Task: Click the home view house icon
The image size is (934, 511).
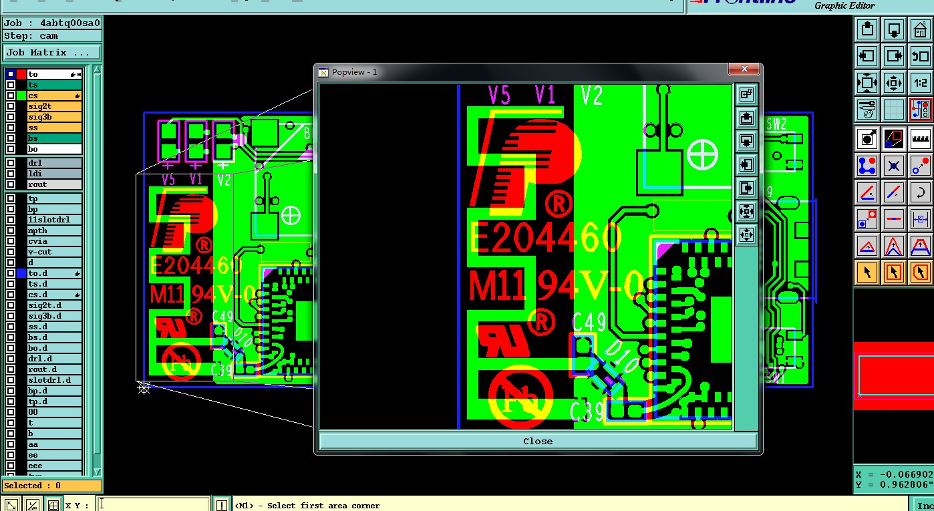Action: click(921, 29)
